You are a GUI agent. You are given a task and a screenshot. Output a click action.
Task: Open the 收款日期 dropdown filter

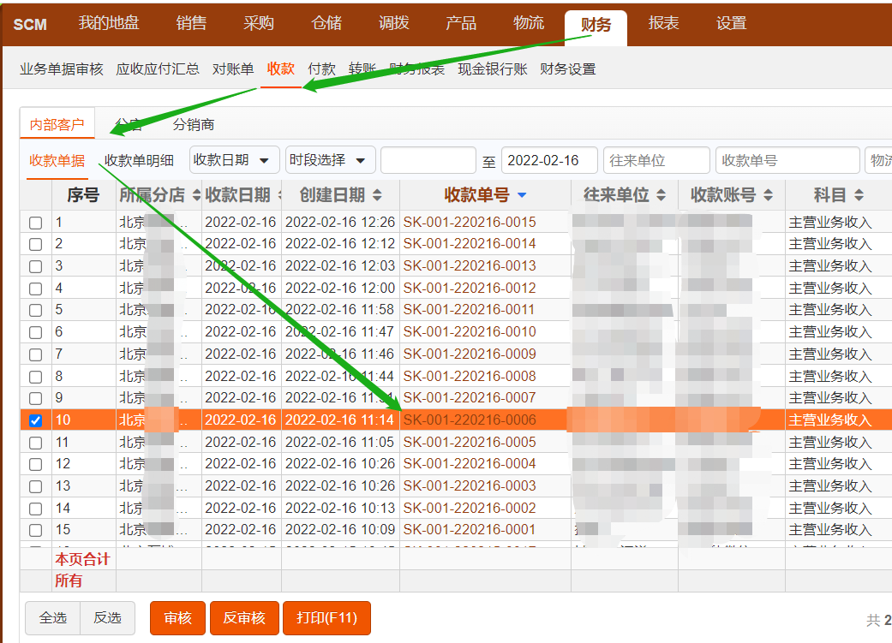point(234,160)
